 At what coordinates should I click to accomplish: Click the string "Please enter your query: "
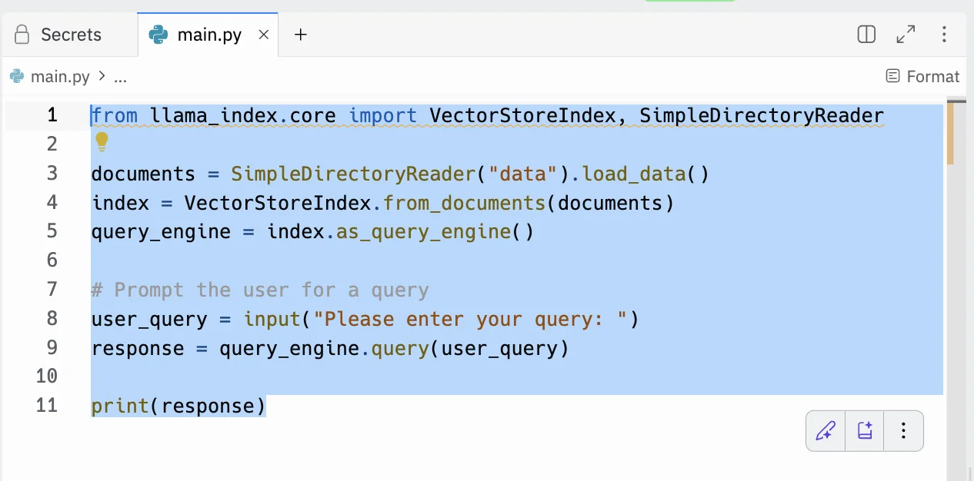pos(470,320)
